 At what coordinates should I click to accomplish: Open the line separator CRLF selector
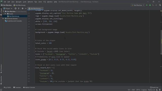(x=133, y=90)
